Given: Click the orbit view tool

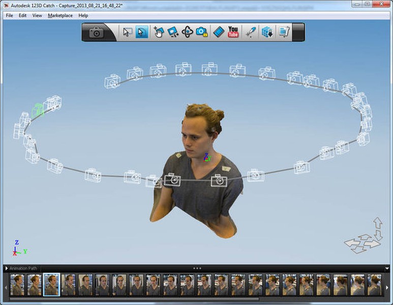Looking at the screenshot, I should coord(187,32).
